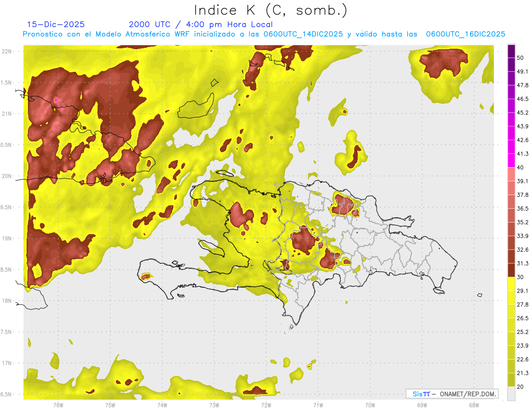The image size is (532, 411).
Task: Click the colorbar value label 41.3
Action: [523, 154]
